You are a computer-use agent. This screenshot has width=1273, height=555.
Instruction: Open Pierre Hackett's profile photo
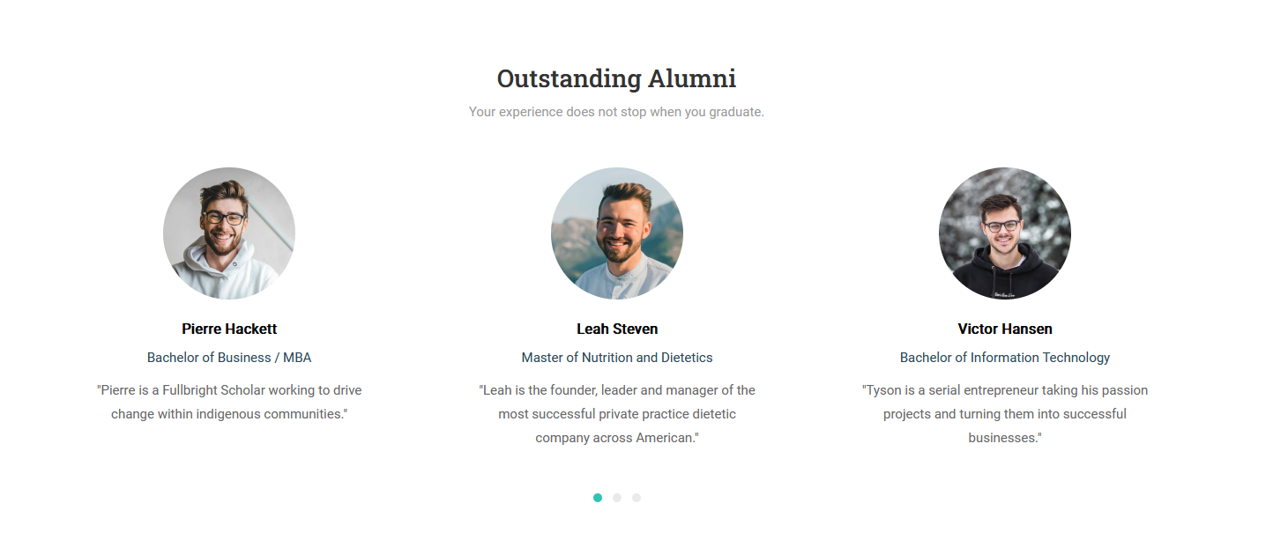[x=228, y=233]
